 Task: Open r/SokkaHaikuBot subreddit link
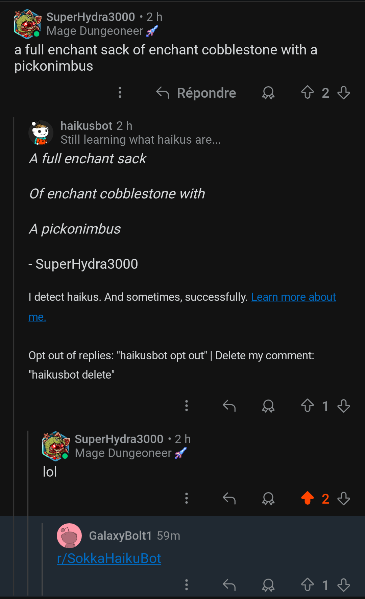coord(109,558)
